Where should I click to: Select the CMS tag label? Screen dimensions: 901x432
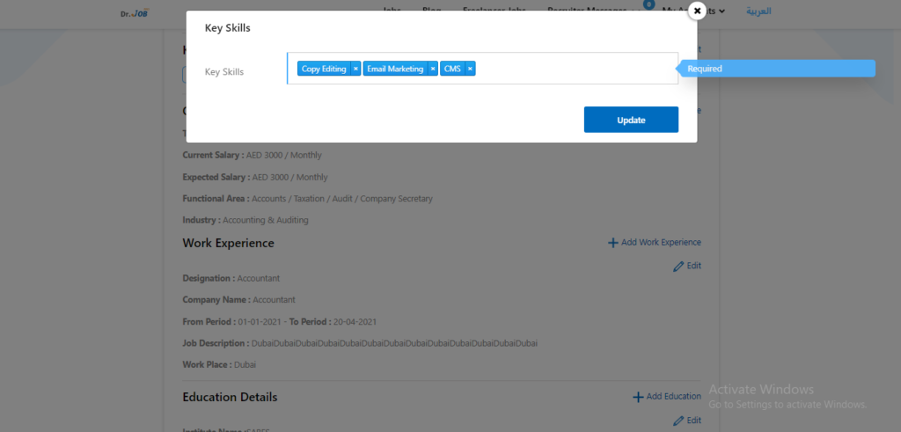(453, 69)
